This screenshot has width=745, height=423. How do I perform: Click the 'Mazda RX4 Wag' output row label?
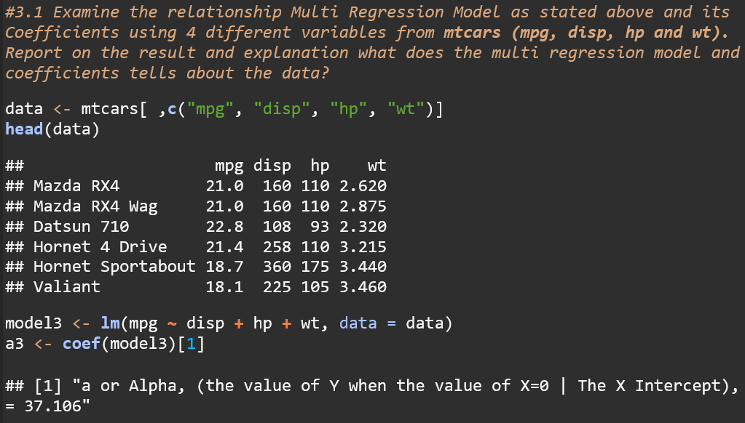click(95, 206)
